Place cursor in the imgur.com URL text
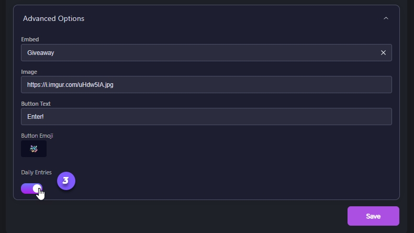The image size is (414, 233). point(70,84)
